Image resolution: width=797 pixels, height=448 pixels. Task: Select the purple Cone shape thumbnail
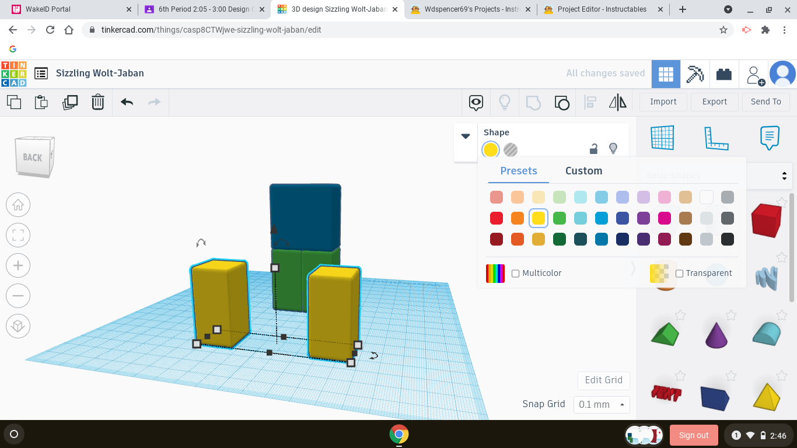[716, 335]
